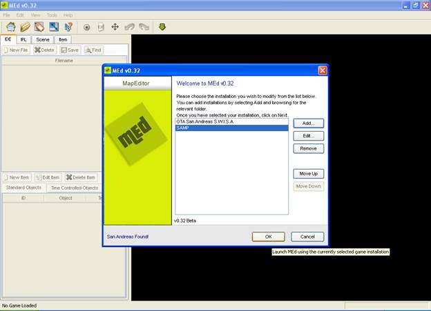
Task: Click the blue square arrow toolbar icon
Action: coord(54,27)
